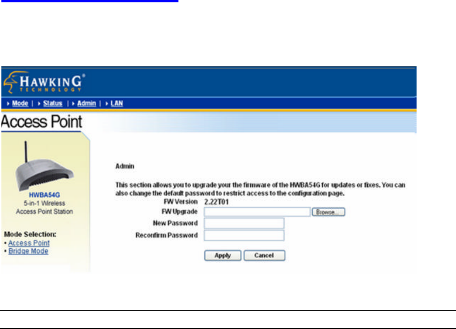The width and height of the screenshot is (456, 329).
Task: Open the Status page link
Action: click(53, 103)
